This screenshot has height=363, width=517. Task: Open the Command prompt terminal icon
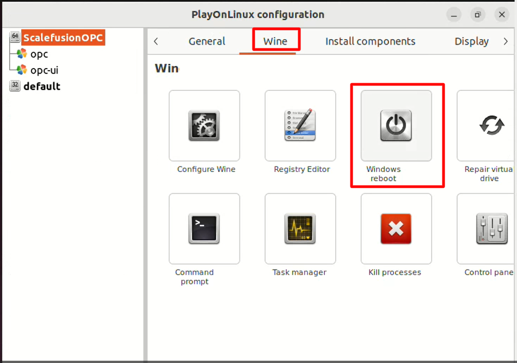[204, 229]
